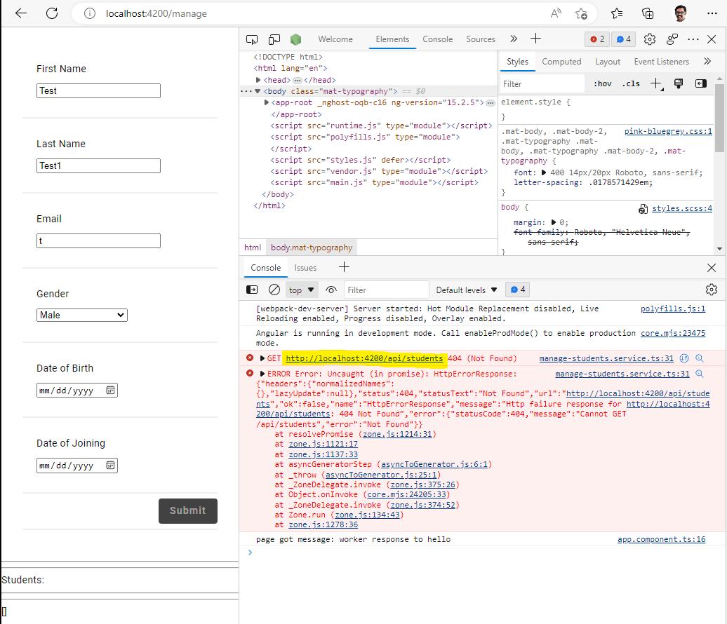Open the blue issues count badge in toolbar
727x624 pixels.
tap(623, 39)
